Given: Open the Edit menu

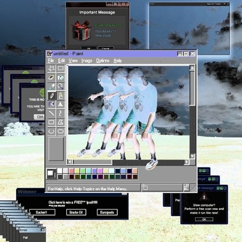Looking at the screenshot, I should click(61, 60).
